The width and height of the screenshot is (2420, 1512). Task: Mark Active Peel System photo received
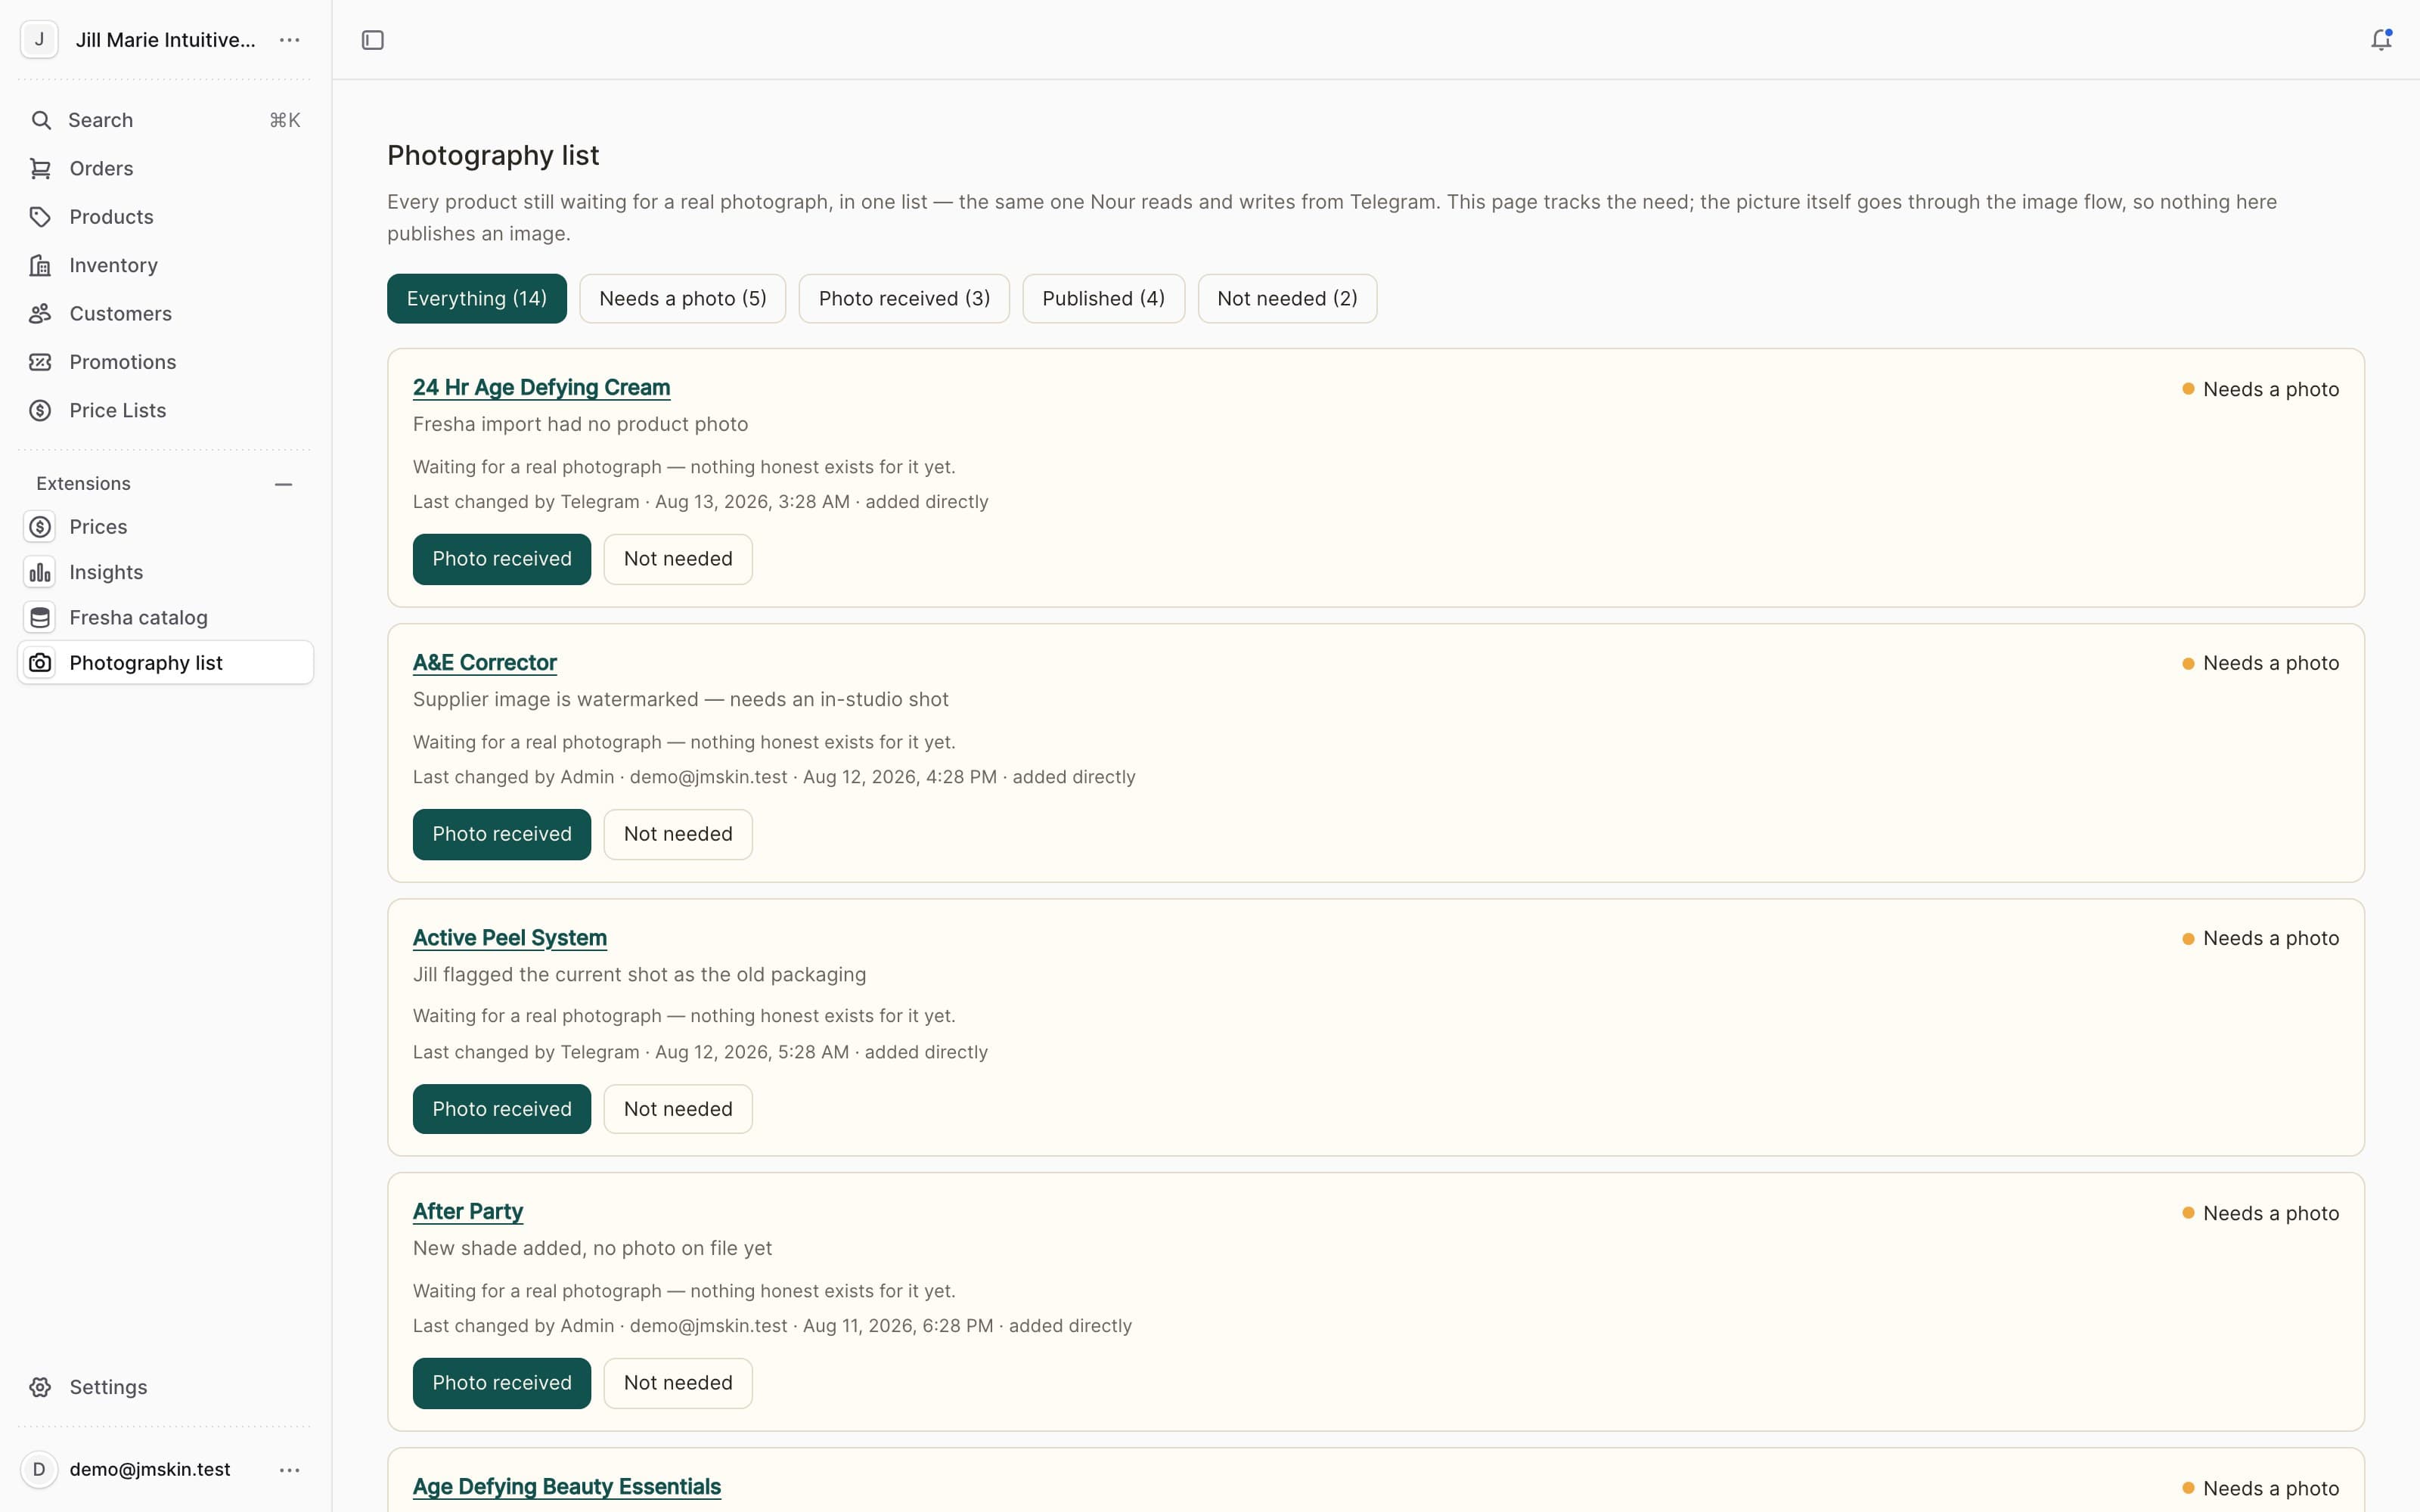pyautogui.click(x=502, y=1109)
